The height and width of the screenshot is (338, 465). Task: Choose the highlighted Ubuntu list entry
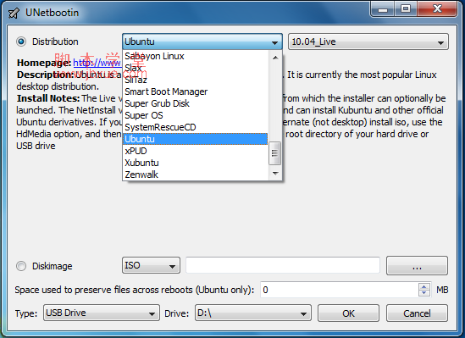tap(195, 139)
